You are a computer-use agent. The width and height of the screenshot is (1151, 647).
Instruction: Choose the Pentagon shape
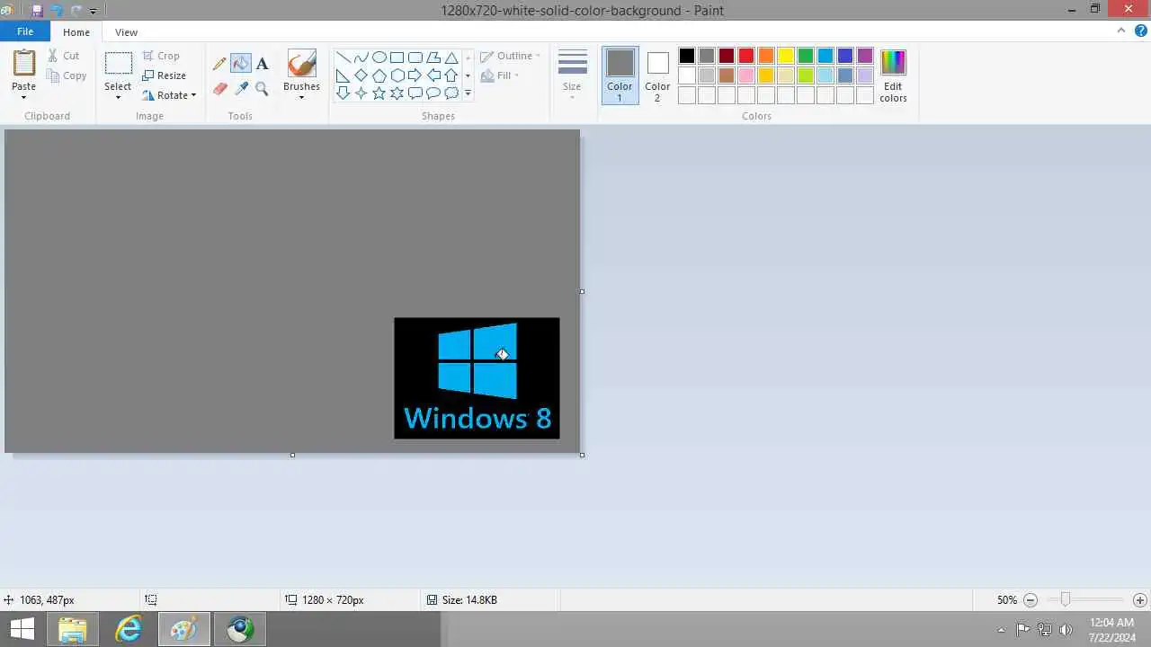(379, 75)
